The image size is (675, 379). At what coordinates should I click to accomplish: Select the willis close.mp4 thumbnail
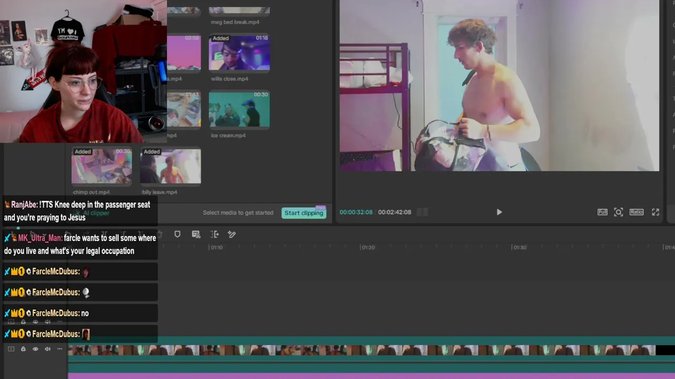click(239, 53)
